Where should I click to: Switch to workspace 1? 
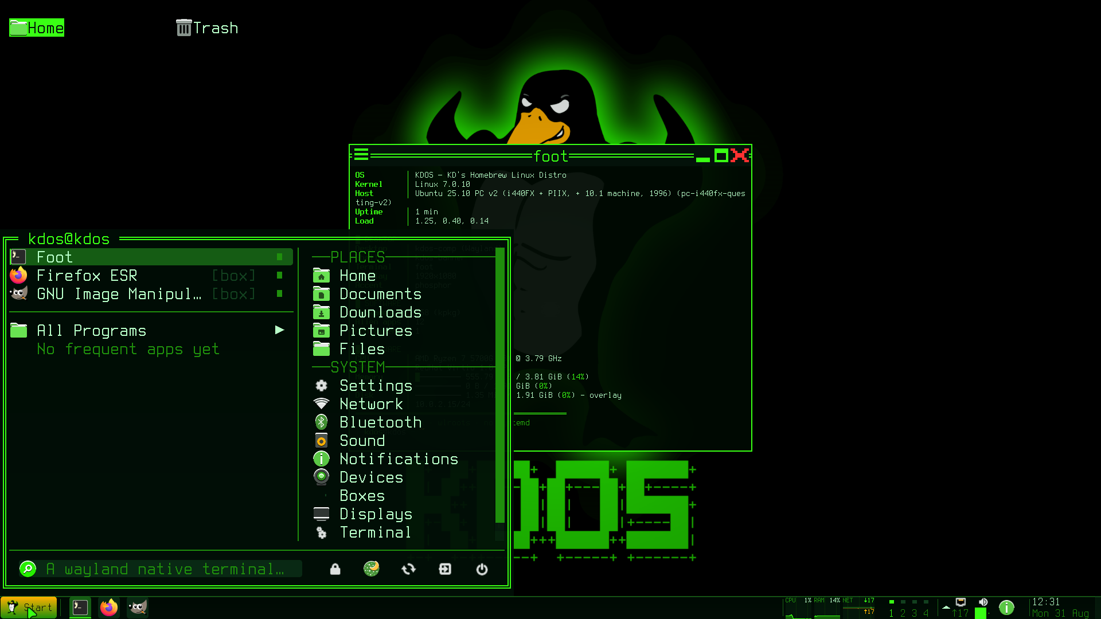(891, 609)
